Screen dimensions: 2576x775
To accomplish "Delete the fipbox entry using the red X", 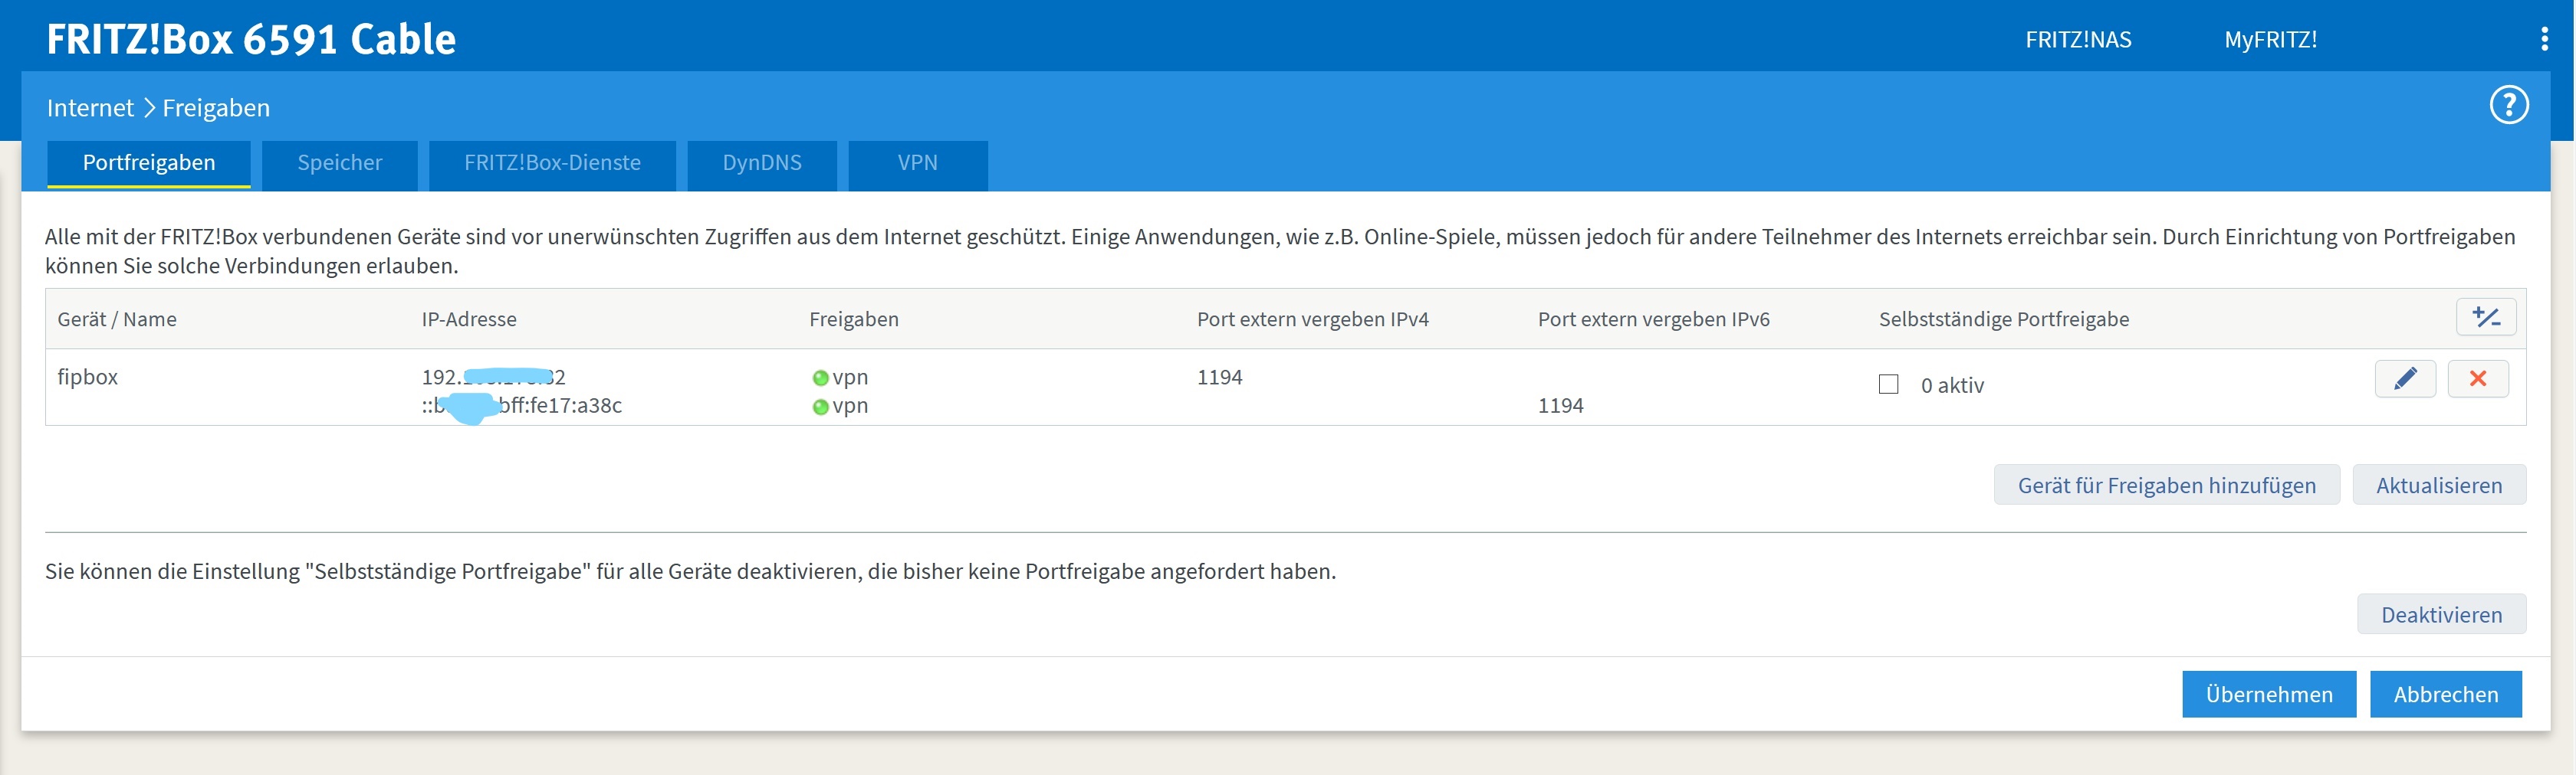I will 2478,378.
